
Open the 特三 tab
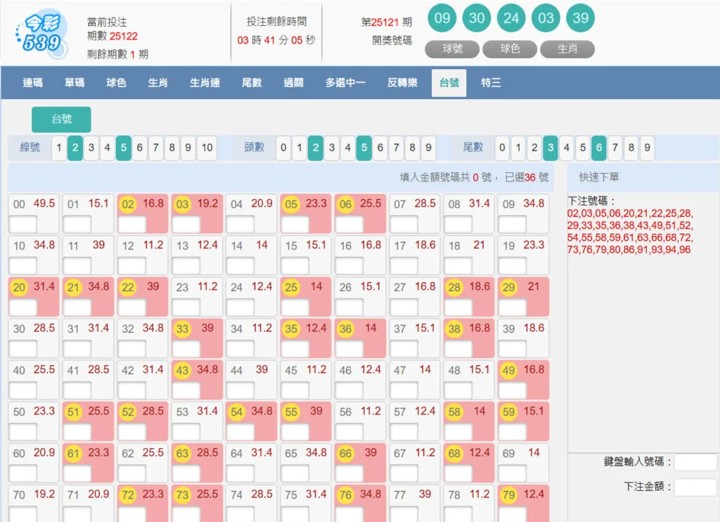click(491, 82)
